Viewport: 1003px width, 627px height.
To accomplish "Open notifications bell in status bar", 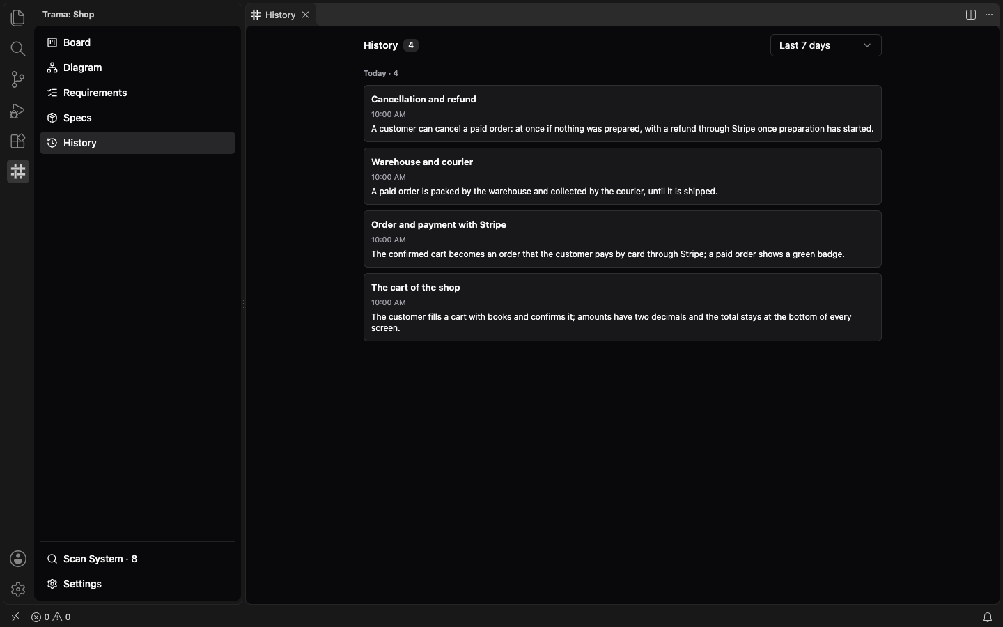I will (x=988, y=617).
